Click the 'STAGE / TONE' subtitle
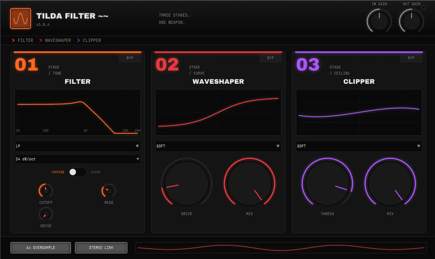 pyautogui.click(x=55, y=70)
